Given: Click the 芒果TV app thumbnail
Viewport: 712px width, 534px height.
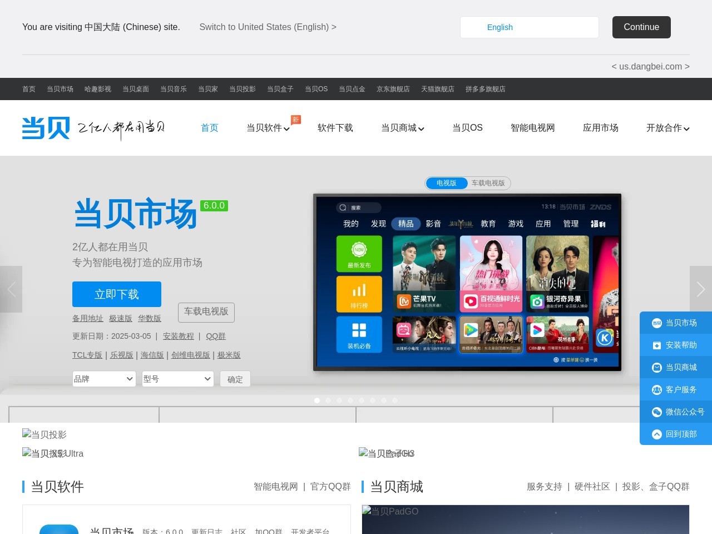Looking at the screenshot, I should [424, 273].
